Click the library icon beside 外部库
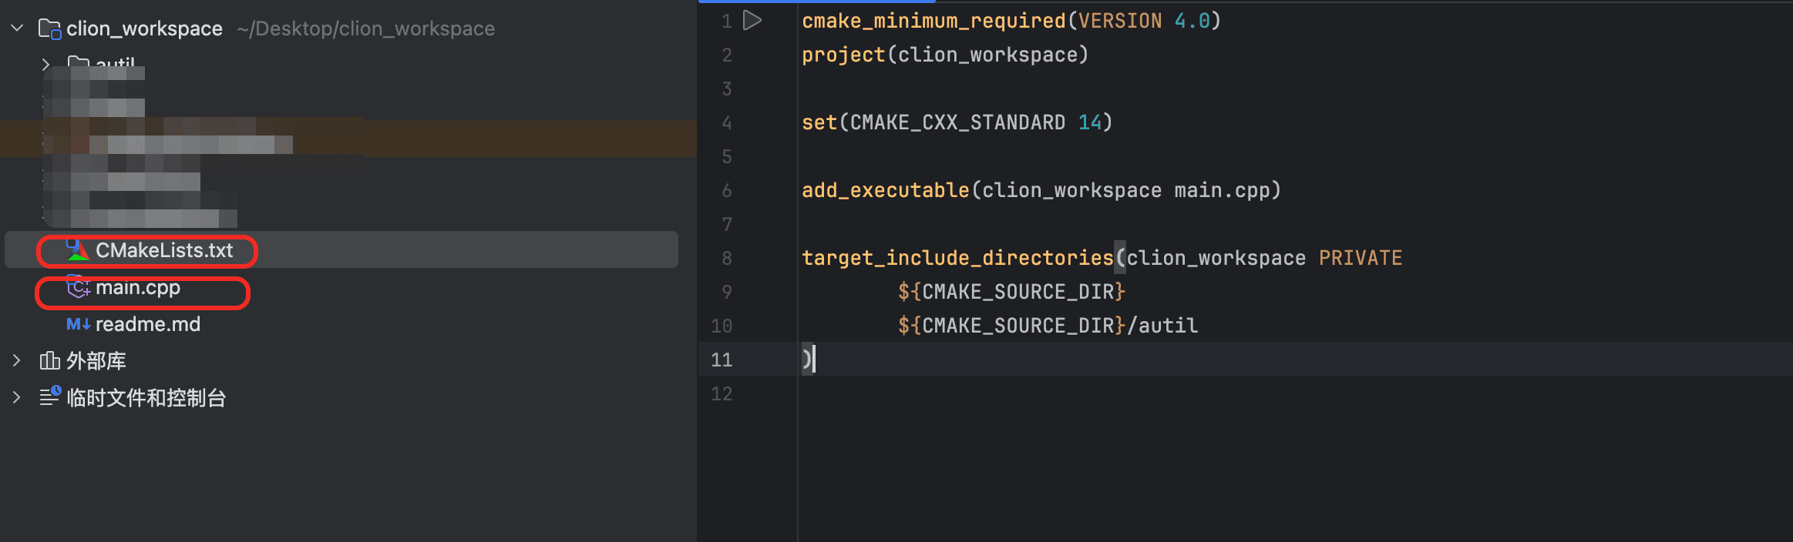Screen dimensions: 1793x542 (x=49, y=360)
